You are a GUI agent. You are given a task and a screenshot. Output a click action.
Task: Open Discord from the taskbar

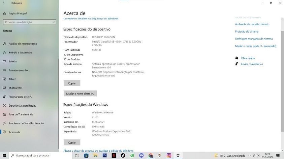pos(141,155)
